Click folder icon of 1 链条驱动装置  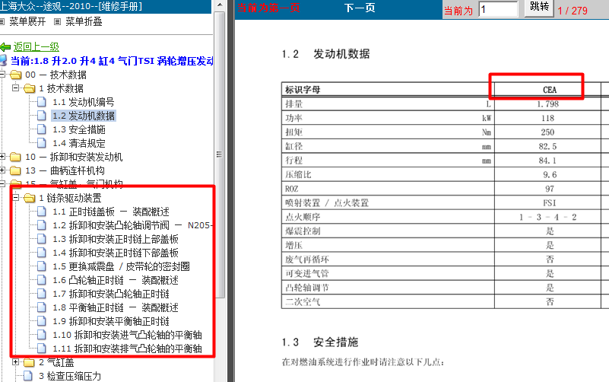click(29, 198)
